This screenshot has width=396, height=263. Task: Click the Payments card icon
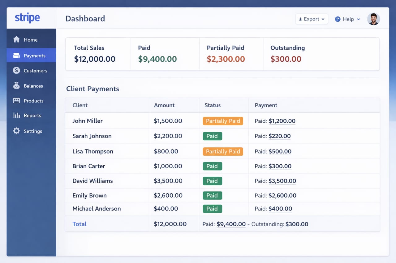(x=16, y=56)
